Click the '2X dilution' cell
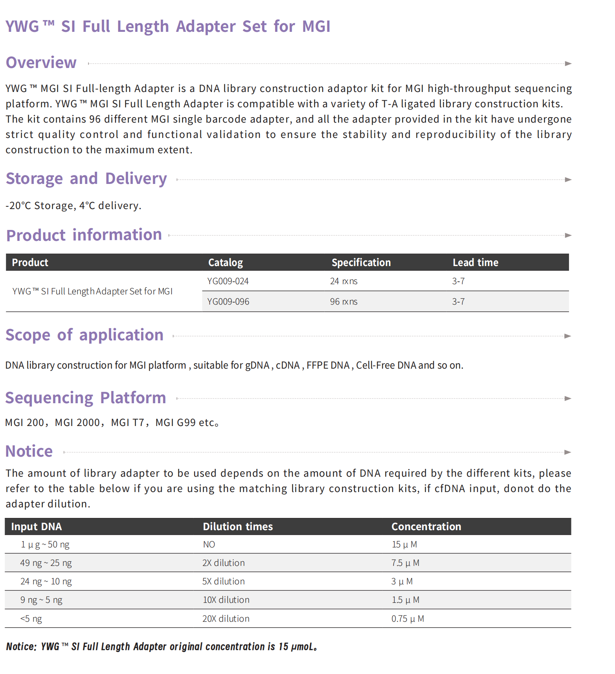Image resolution: width=615 pixels, height=674 pixels. pos(224,563)
